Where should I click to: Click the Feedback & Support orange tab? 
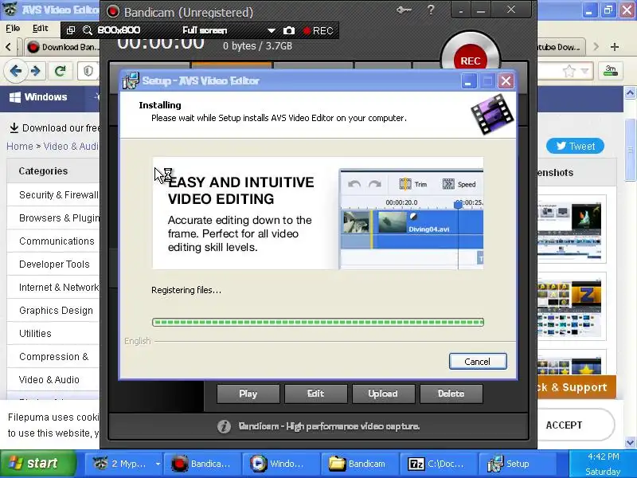576,387
